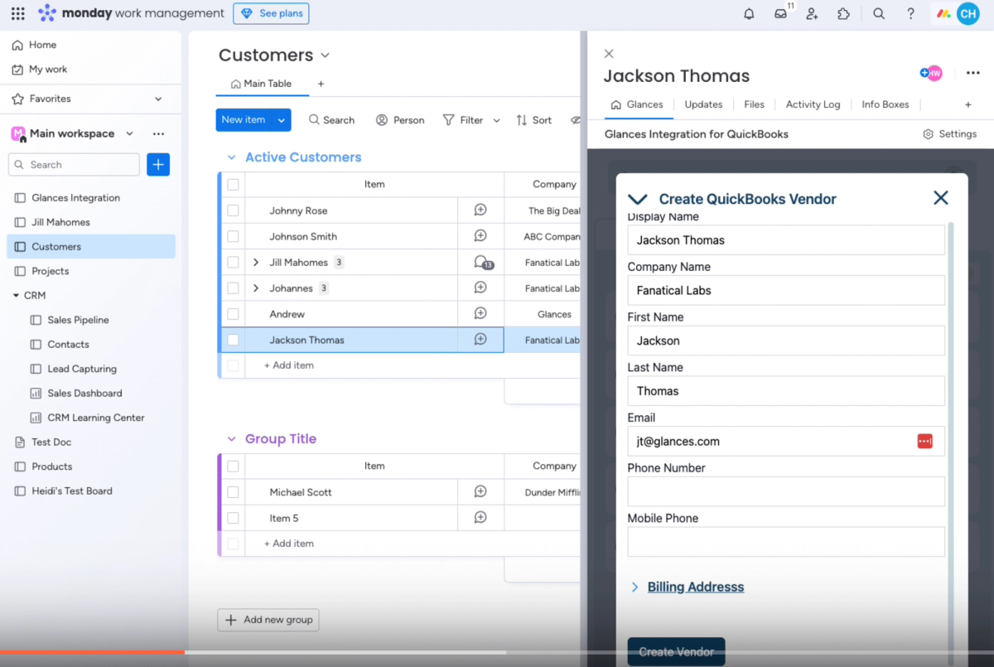Select the Main Table view tab

(x=261, y=84)
